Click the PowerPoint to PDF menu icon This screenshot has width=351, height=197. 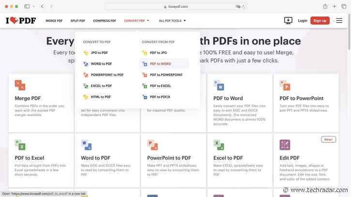point(86,75)
